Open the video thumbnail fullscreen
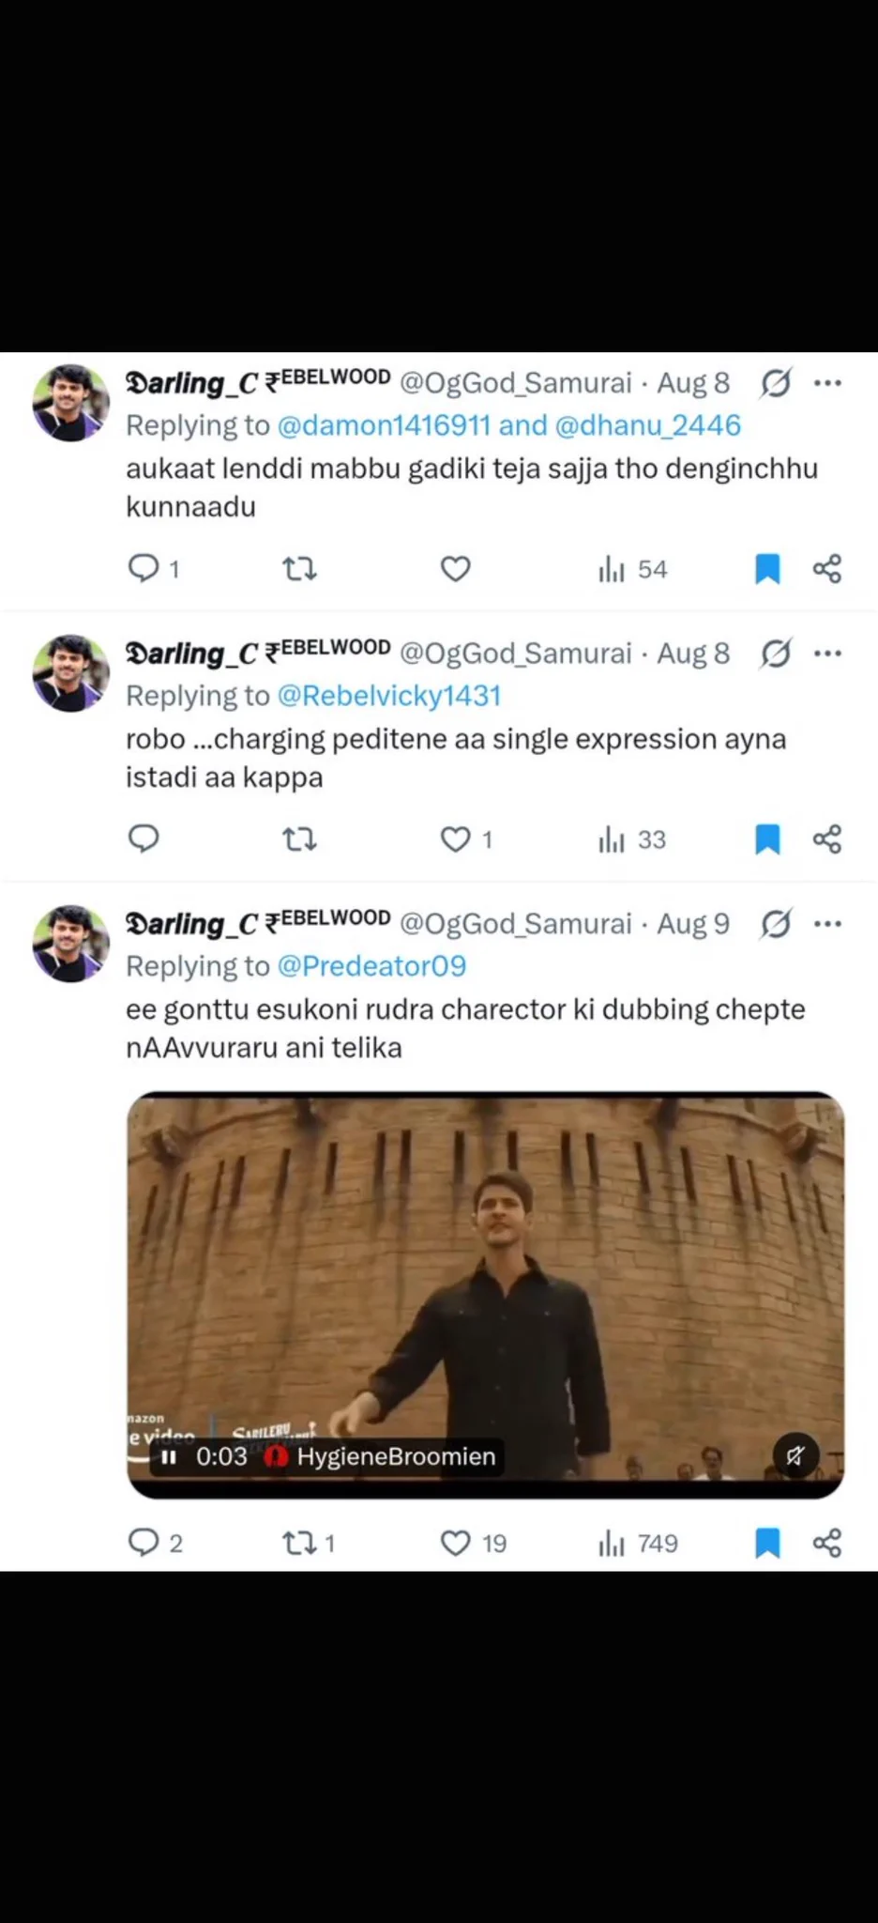The width and height of the screenshot is (878, 1923). click(x=486, y=1294)
